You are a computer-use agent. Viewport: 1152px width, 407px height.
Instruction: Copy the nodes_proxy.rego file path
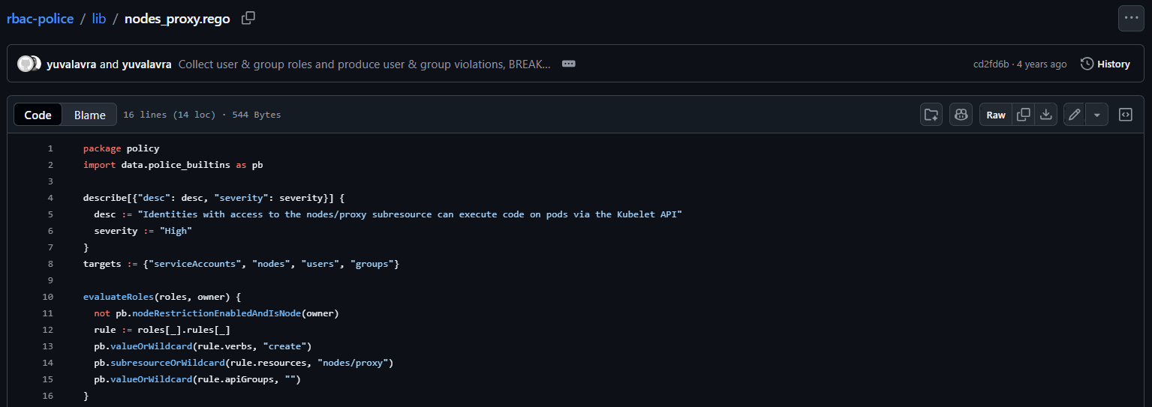point(248,19)
